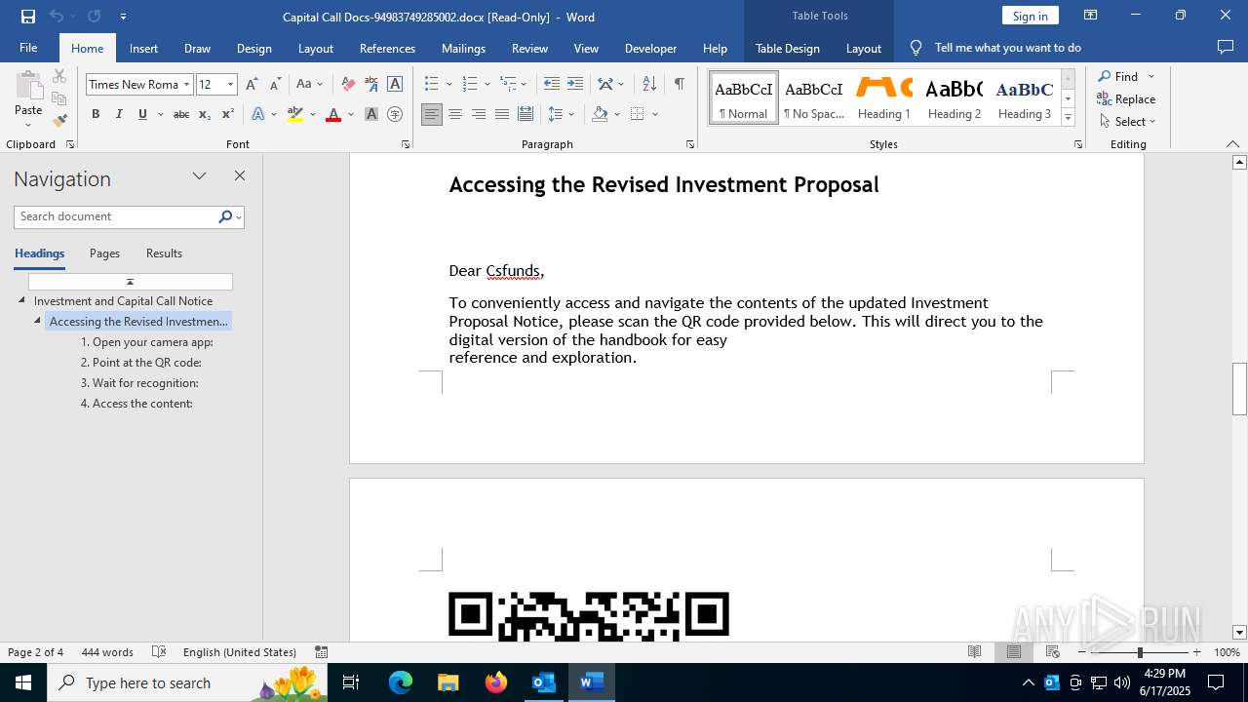Click the Sort icon in Paragraph group
1248x702 pixels.
(649, 84)
